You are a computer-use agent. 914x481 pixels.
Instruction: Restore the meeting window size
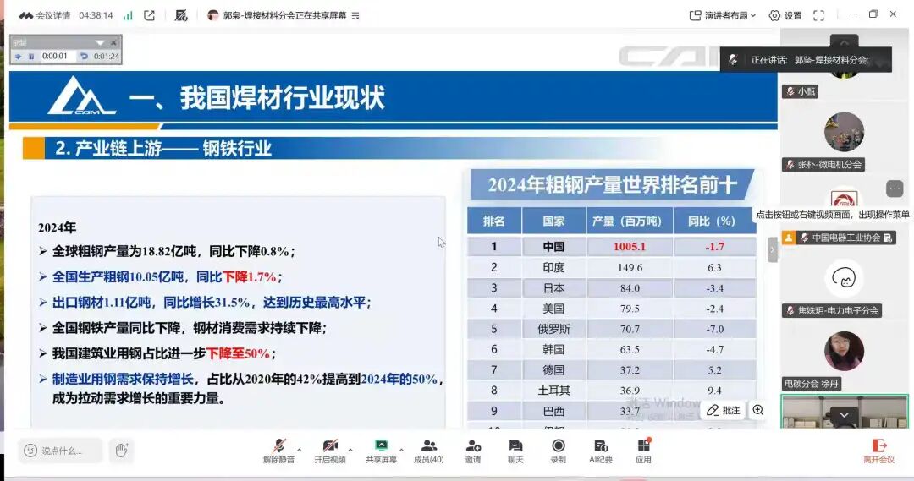[873, 14]
